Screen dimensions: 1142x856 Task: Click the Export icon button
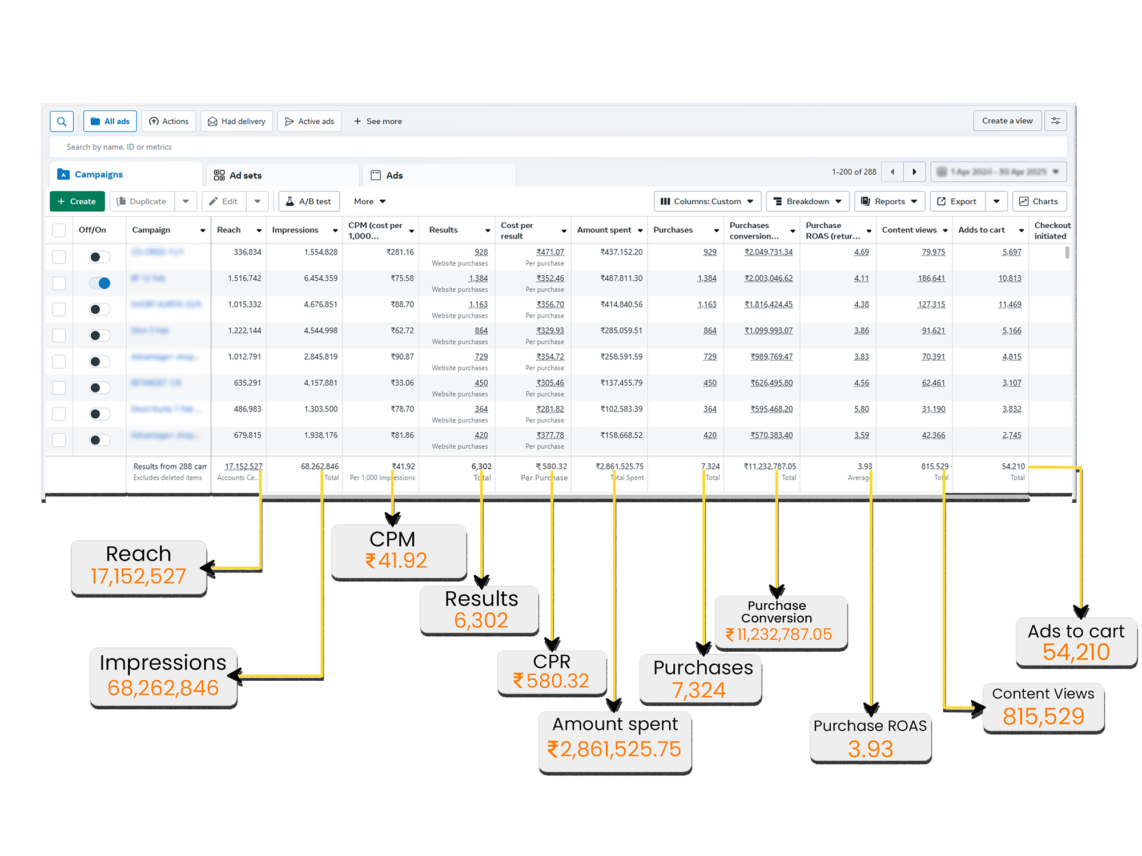coord(957,201)
